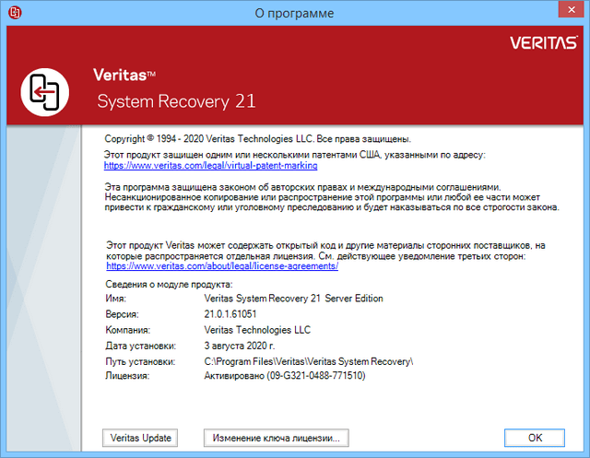Click the "О программе" title bar text

click(x=294, y=13)
